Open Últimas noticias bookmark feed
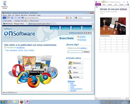Image resolution: width=130 pixels, height=104 pixels. pyautogui.click(x=33, y=21)
